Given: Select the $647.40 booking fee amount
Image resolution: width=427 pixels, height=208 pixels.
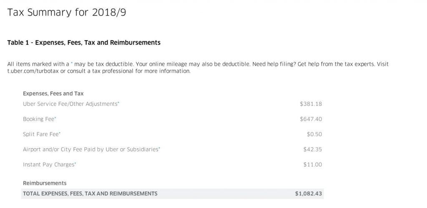Looking at the screenshot, I should pos(311,119).
